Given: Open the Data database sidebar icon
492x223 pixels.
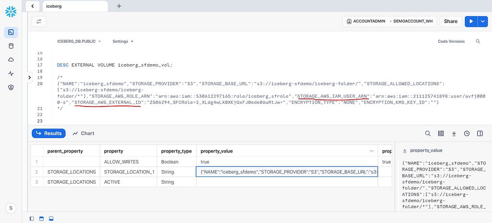Looking at the screenshot, I should tap(11, 46).
